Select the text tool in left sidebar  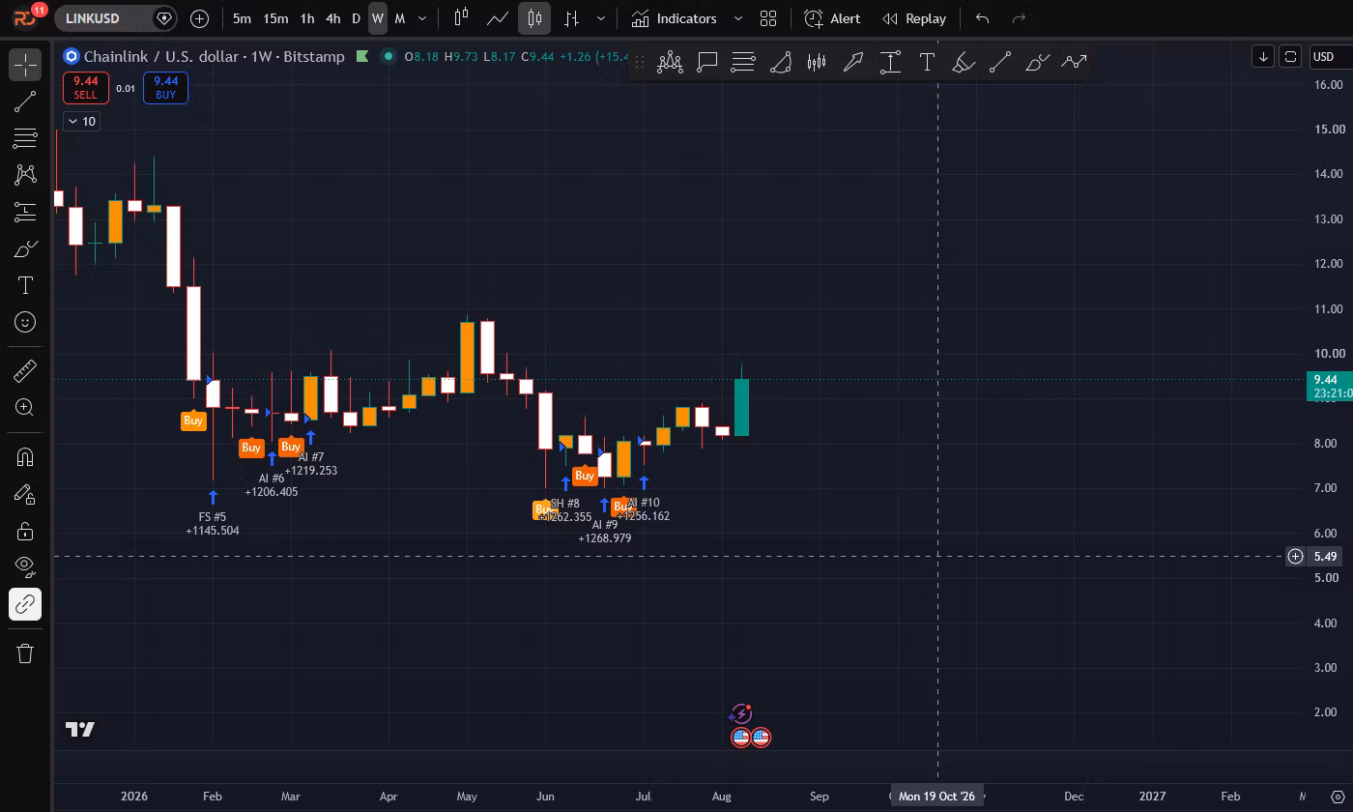coord(25,285)
